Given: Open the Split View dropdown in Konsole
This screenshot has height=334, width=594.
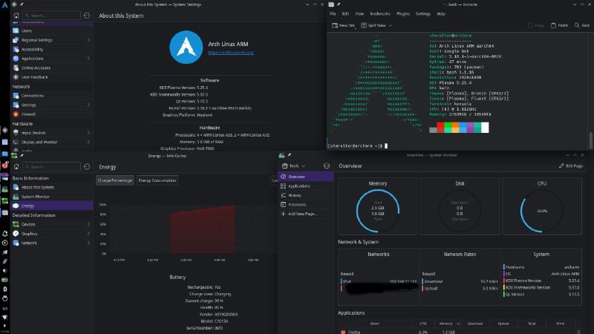Looking at the screenshot, I should click(391, 25).
